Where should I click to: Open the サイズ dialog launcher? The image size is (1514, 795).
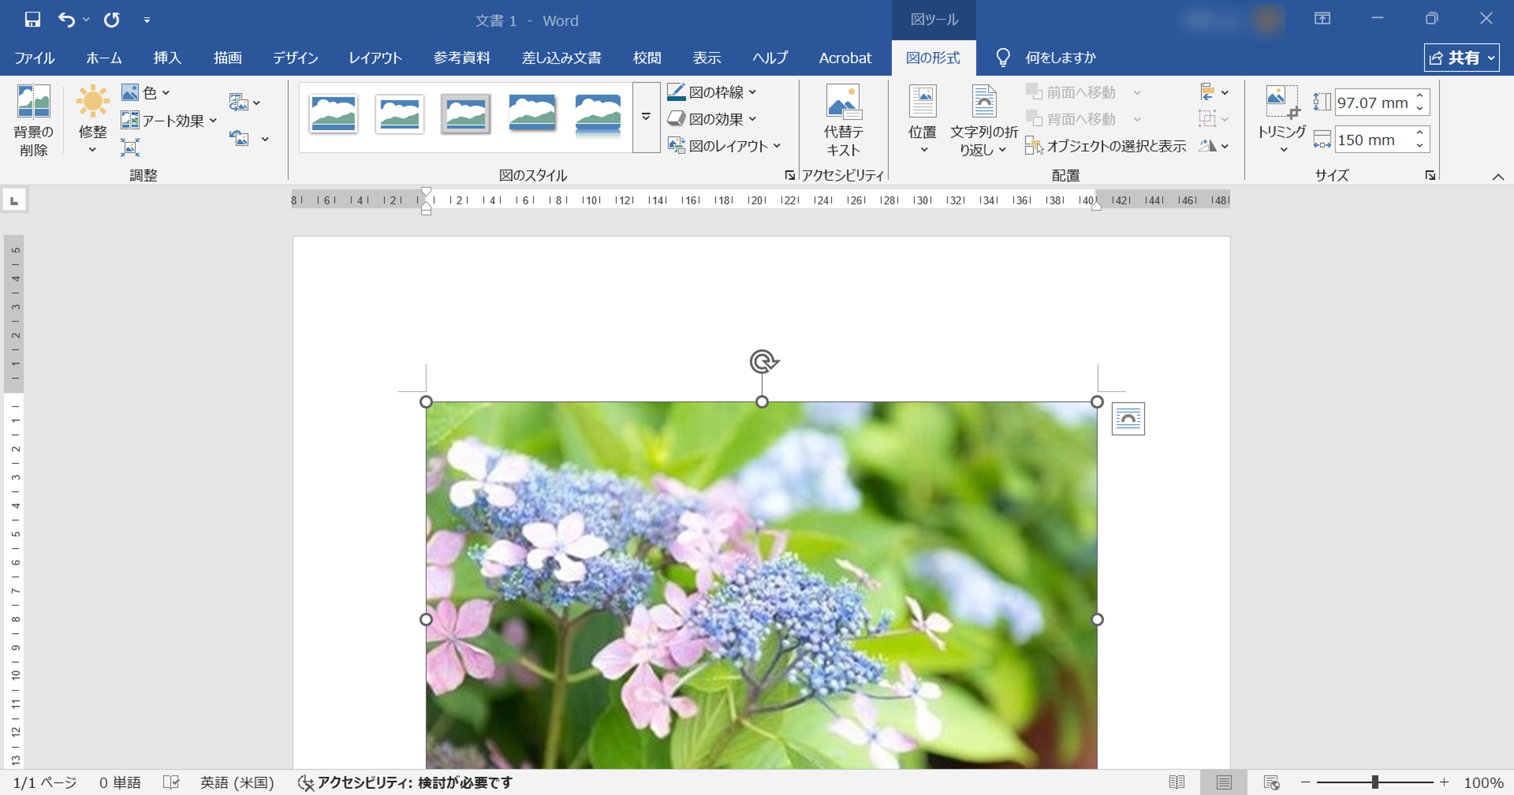(x=1430, y=175)
